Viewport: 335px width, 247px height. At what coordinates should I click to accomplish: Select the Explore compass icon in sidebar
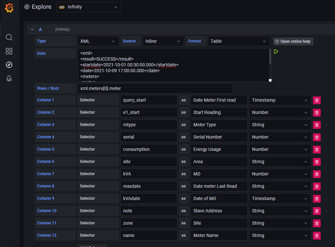click(x=9, y=65)
